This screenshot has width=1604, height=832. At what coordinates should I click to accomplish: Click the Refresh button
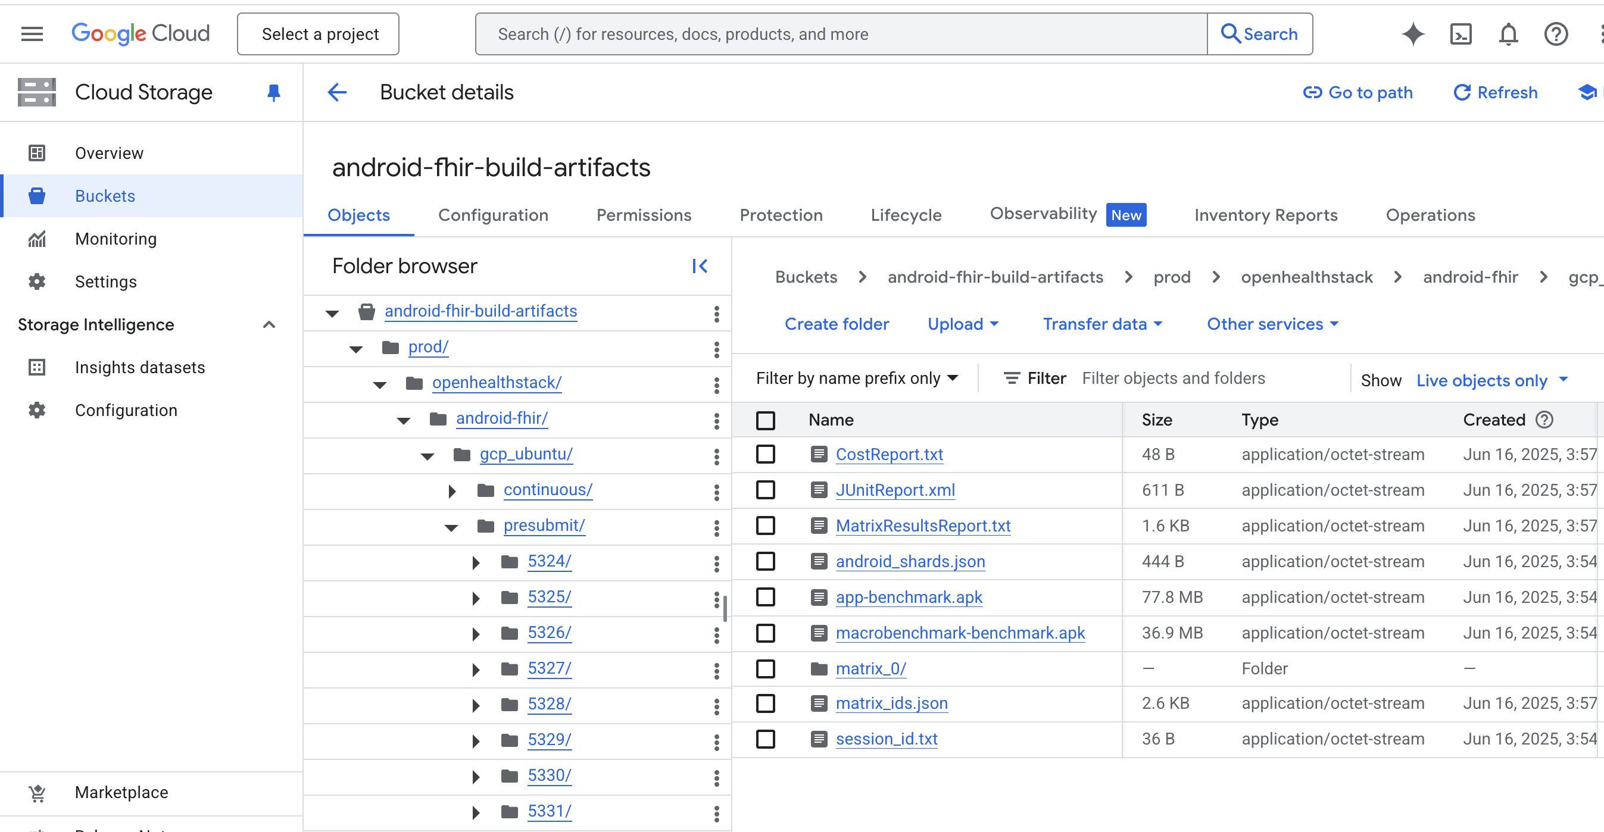(1495, 93)
